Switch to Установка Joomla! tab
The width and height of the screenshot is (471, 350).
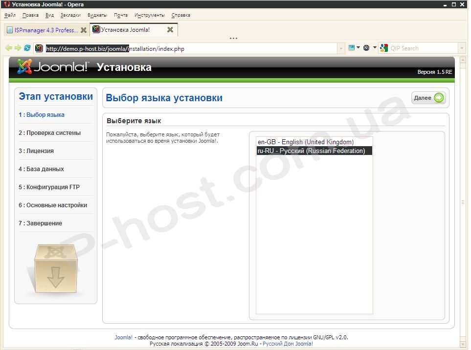tap(134, 30)
